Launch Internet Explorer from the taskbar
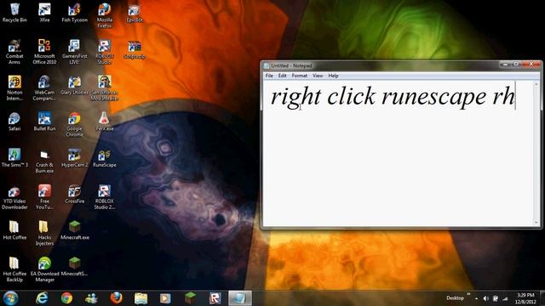The image size is (545, 306). 42,298
